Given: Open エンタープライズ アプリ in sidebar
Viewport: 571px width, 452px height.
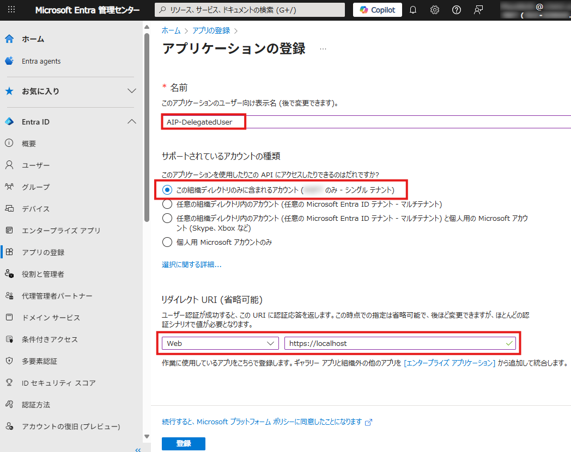Looking at the screenshot, I should point(61,231).
